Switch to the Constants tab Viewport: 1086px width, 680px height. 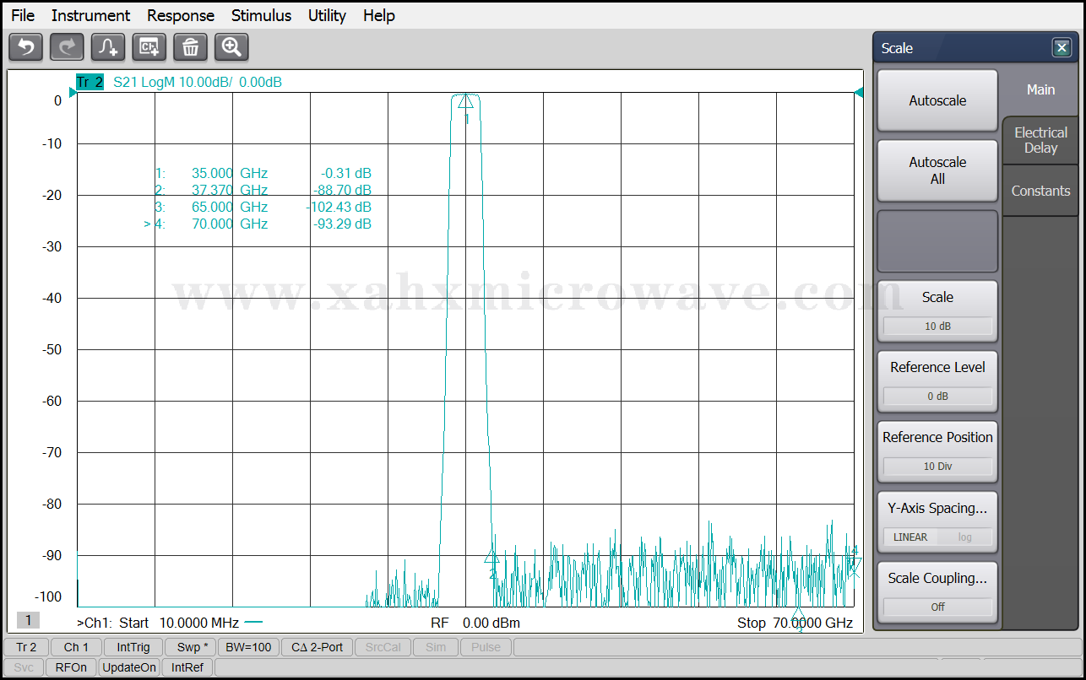point(1040,191)
